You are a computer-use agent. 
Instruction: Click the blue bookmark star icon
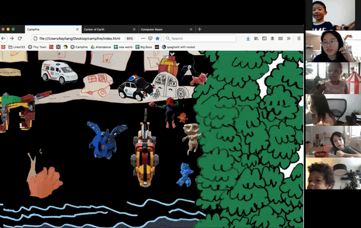(157, 38)
